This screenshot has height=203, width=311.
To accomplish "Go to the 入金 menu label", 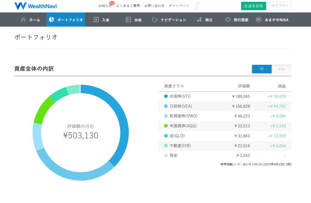I will [x=106, y=20].
